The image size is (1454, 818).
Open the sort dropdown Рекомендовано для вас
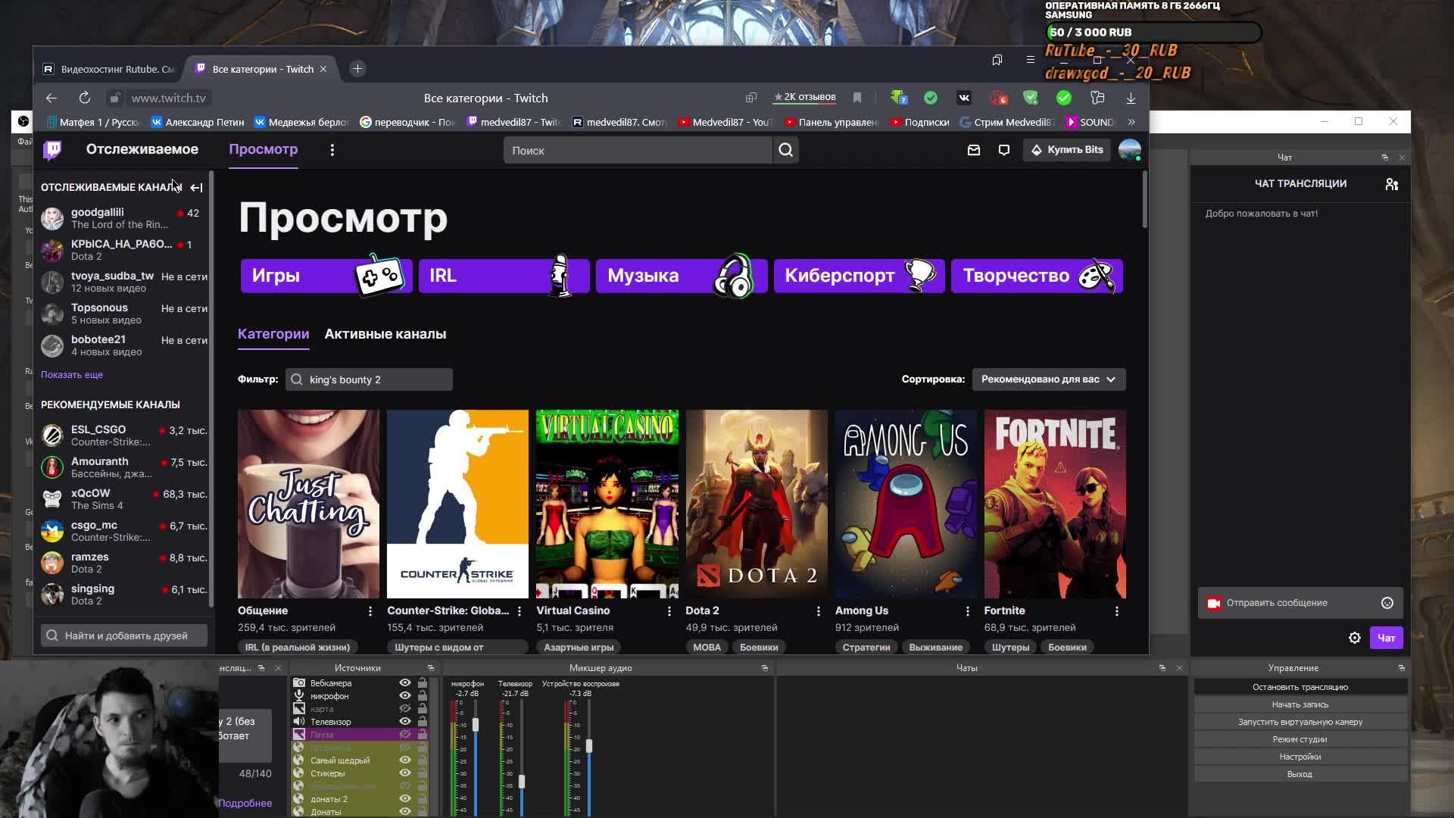[1048, 379]
